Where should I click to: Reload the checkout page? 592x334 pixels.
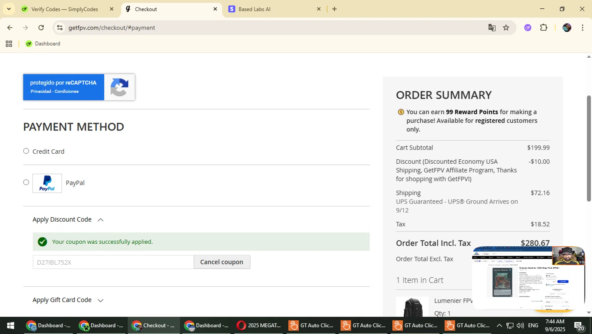click(41, 28)
